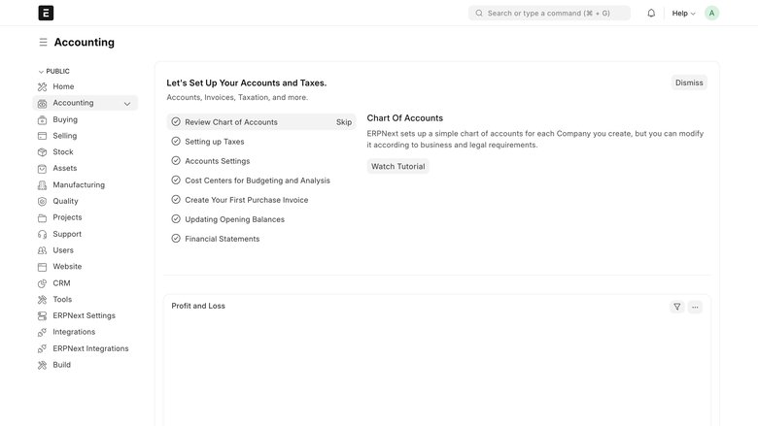Focus the search or command bar
Image resolution: width=758 pixels, height=426 pixels.
coord(549,13)
